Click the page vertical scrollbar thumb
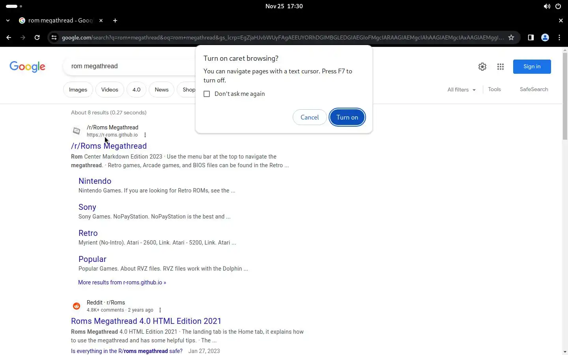Image resolution: width=568 pixels, height=355 pixels. point(565,96)
